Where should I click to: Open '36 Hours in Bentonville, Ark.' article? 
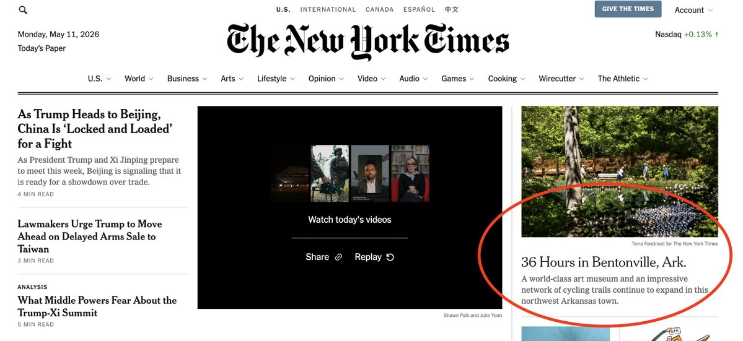[604, 262]
